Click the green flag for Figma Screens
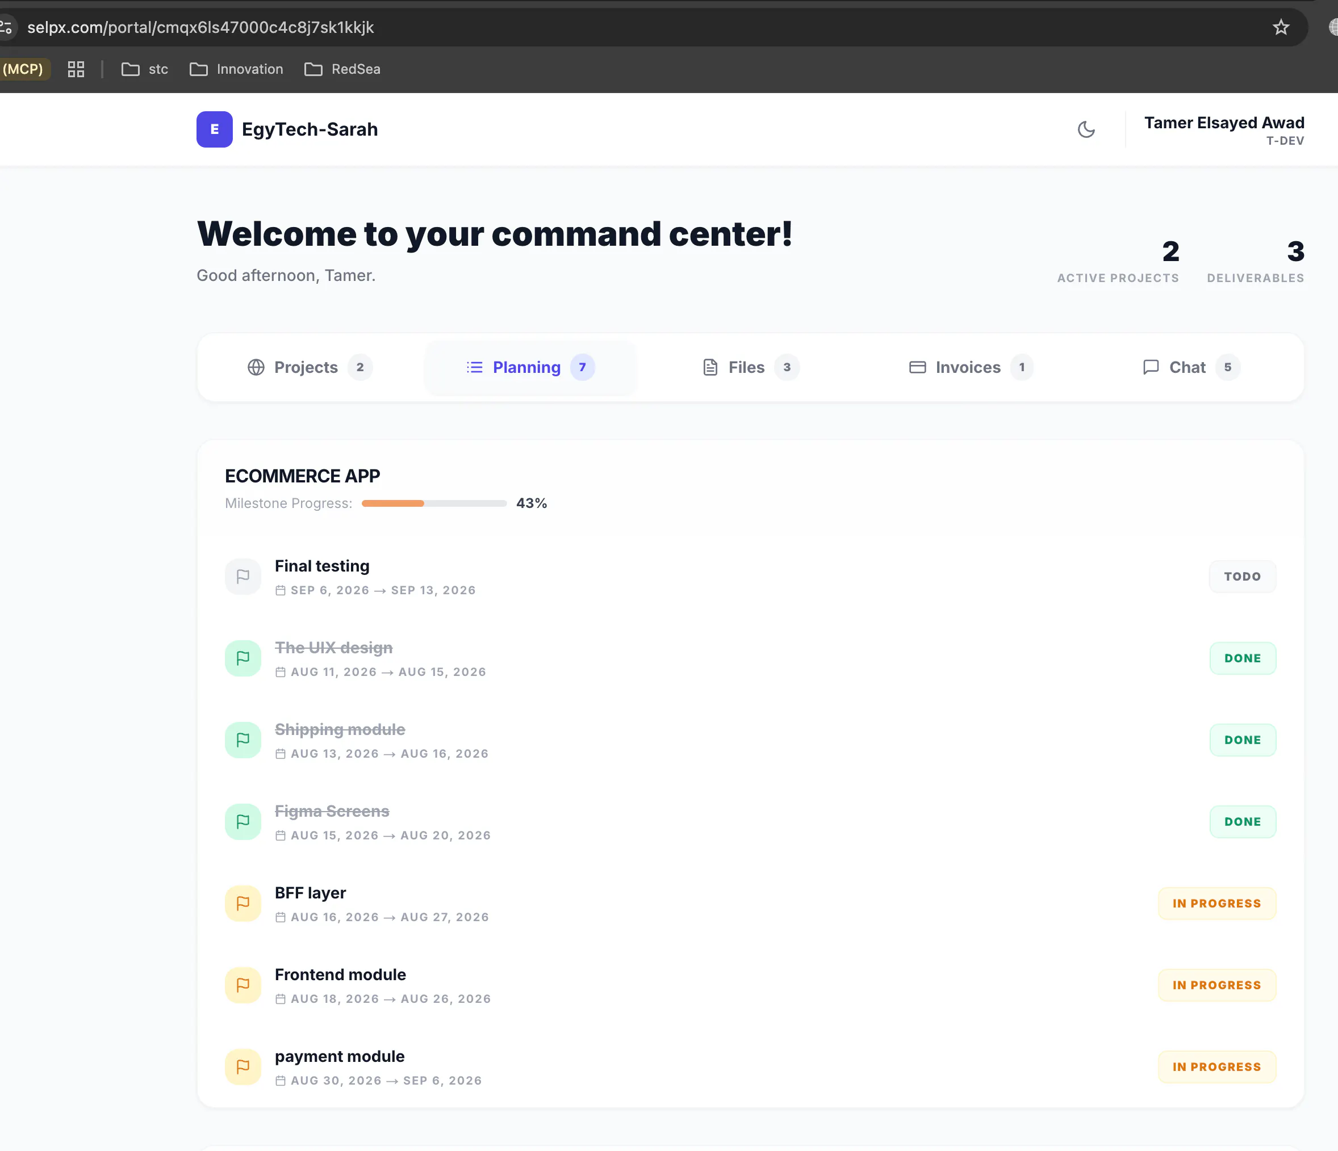This screenshot has height=1151, width=1338. [x=243, y=822]
